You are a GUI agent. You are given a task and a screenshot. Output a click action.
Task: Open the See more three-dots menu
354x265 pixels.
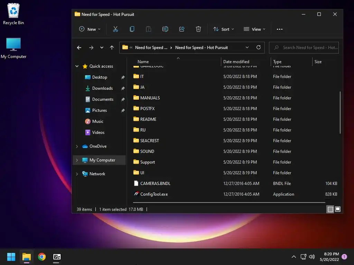pos(279,29)
